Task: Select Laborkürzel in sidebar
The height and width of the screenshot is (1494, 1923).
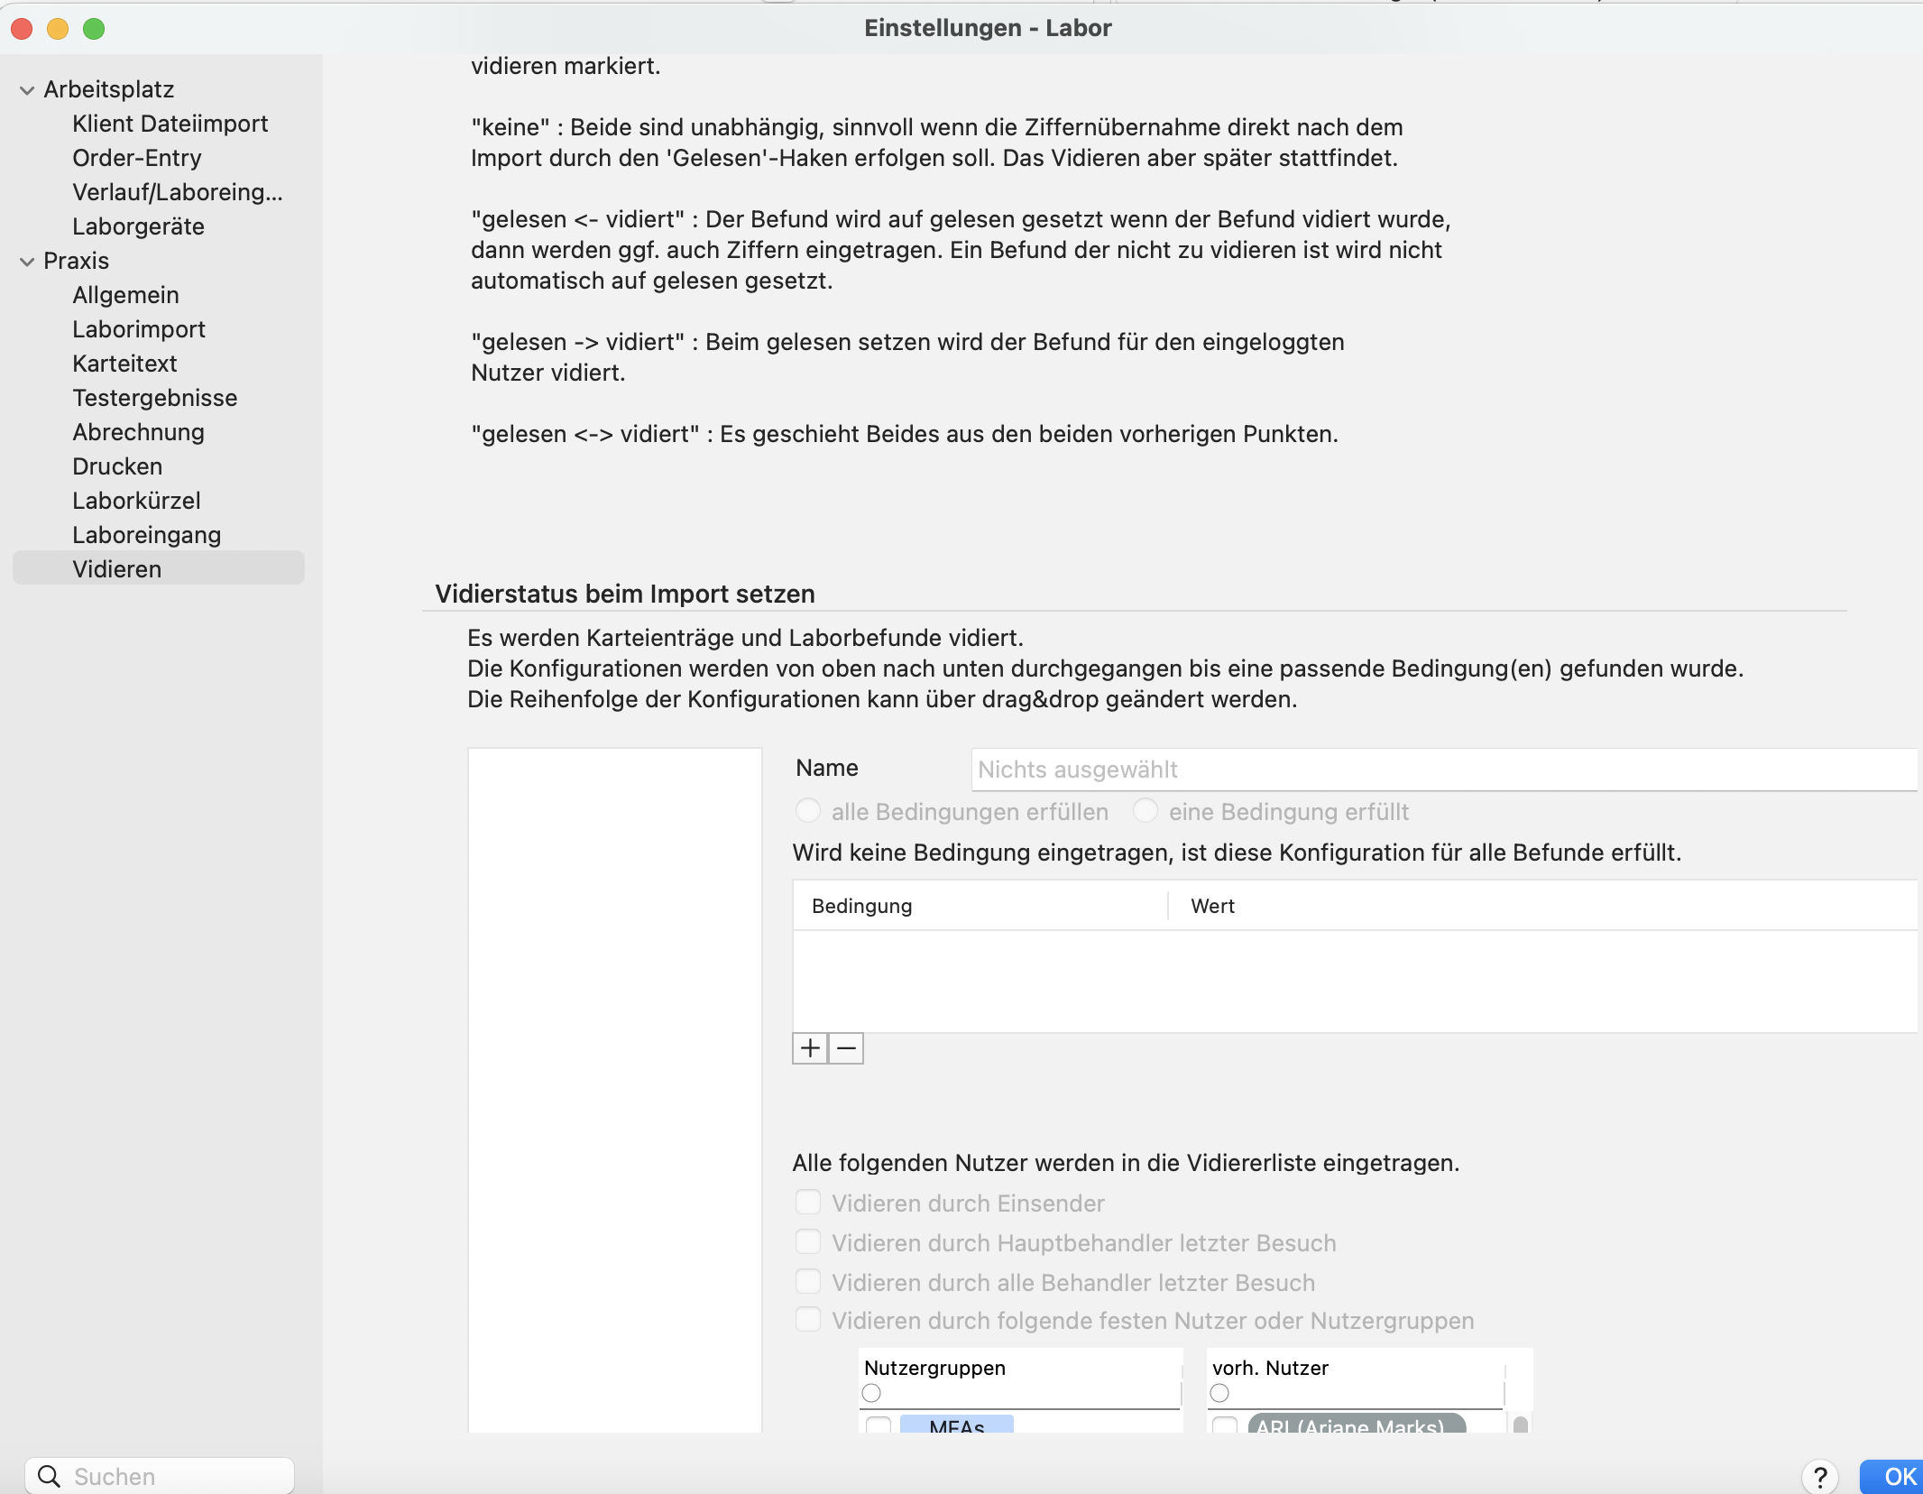Action: point(136,501)
